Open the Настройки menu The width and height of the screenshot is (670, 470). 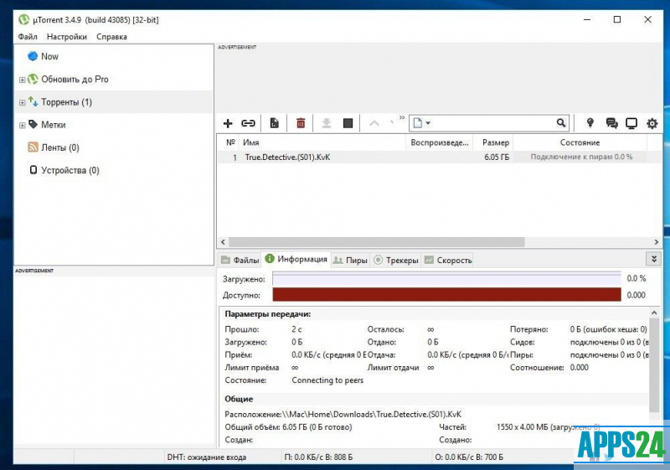pos(67,37)
